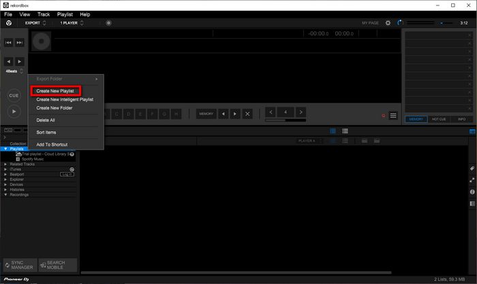477x284 pixels.
Task: Click the record circle icon in toolbar
Action: click(x=108, y=23)
